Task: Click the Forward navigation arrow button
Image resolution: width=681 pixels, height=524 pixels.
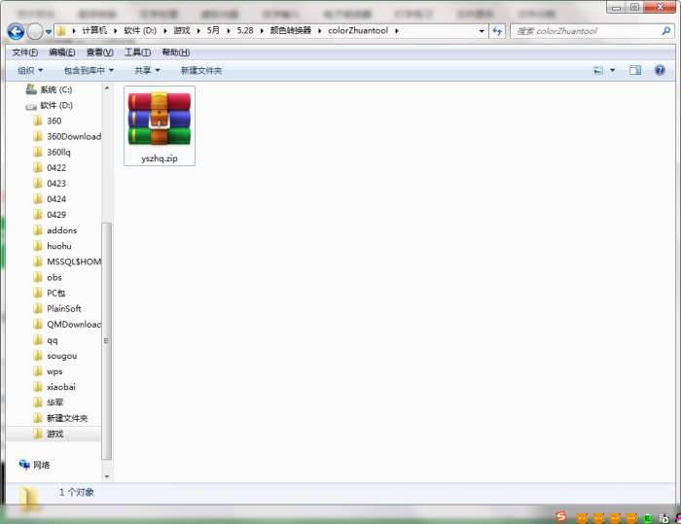Action: click(35, 31)
